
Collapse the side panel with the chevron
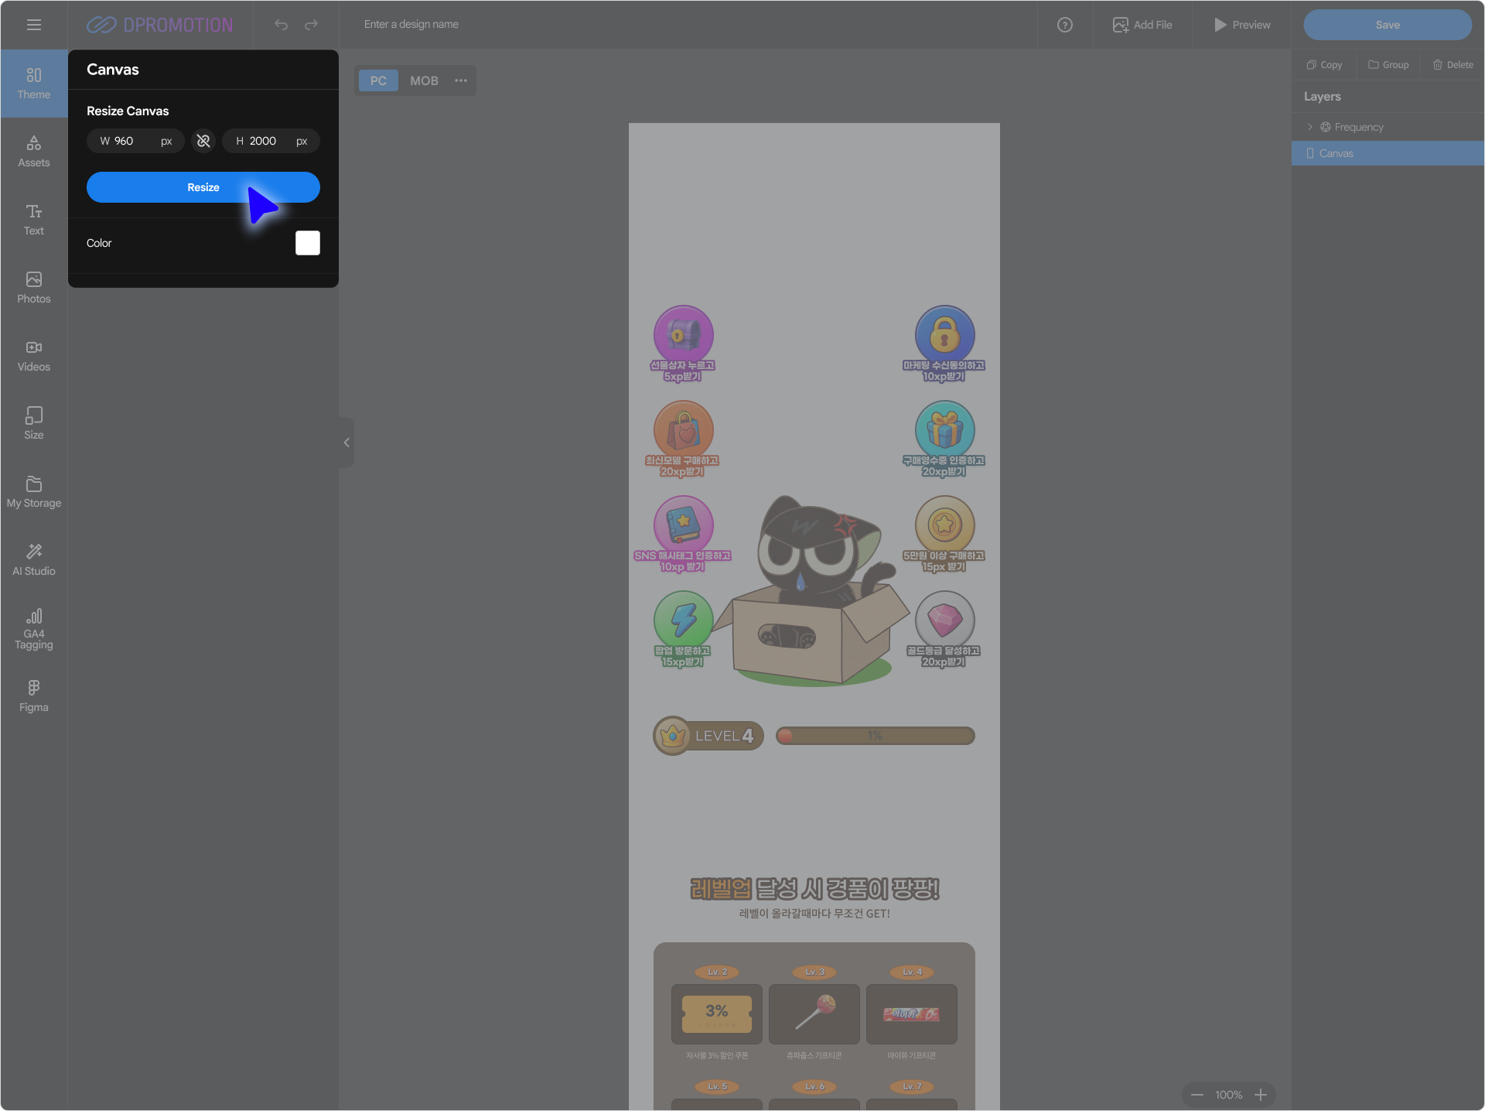[x=346, y=443]
